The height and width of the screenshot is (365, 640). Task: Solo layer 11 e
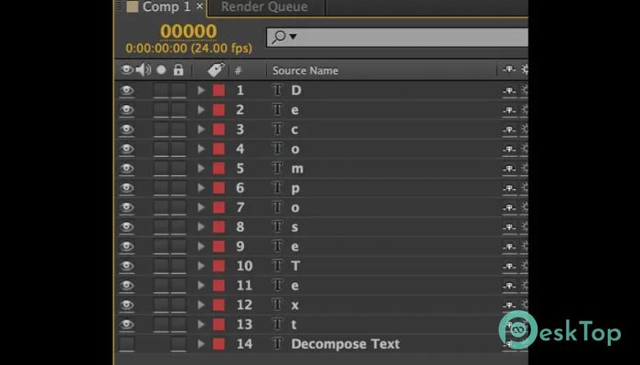(161, 285)
